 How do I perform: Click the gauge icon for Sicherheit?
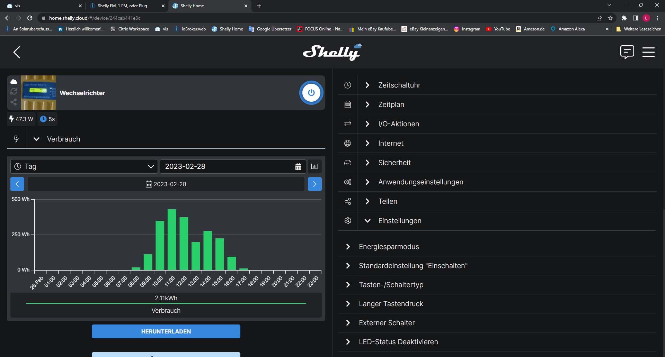[x=348, y=163]
